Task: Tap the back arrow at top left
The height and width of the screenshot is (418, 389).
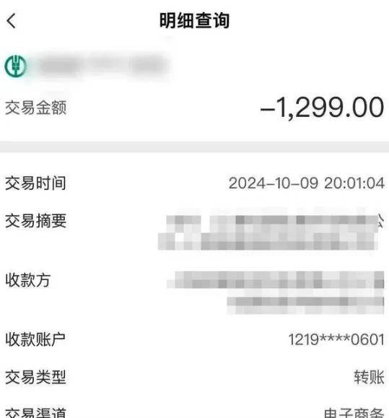Action: (12, 21)
